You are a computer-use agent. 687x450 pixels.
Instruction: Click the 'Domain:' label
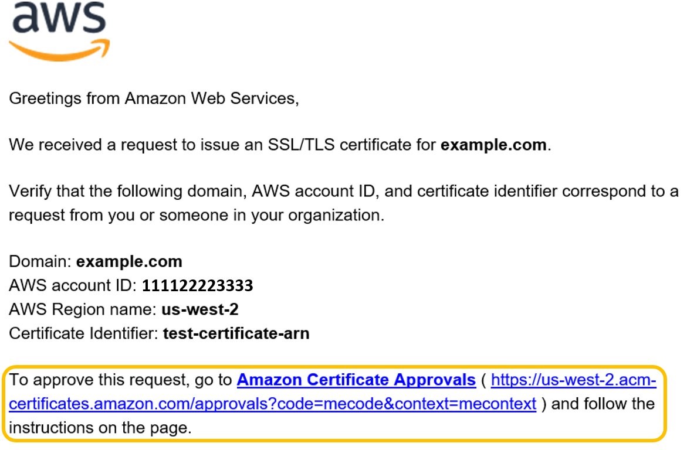click(x=40, y=262)
